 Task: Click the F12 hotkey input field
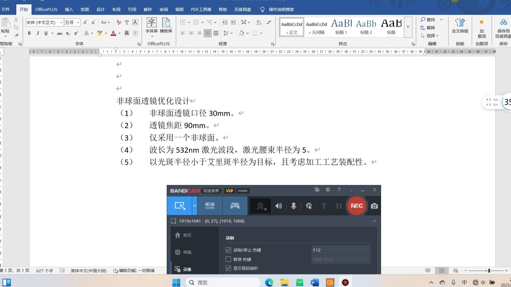[x=340, y=250]
